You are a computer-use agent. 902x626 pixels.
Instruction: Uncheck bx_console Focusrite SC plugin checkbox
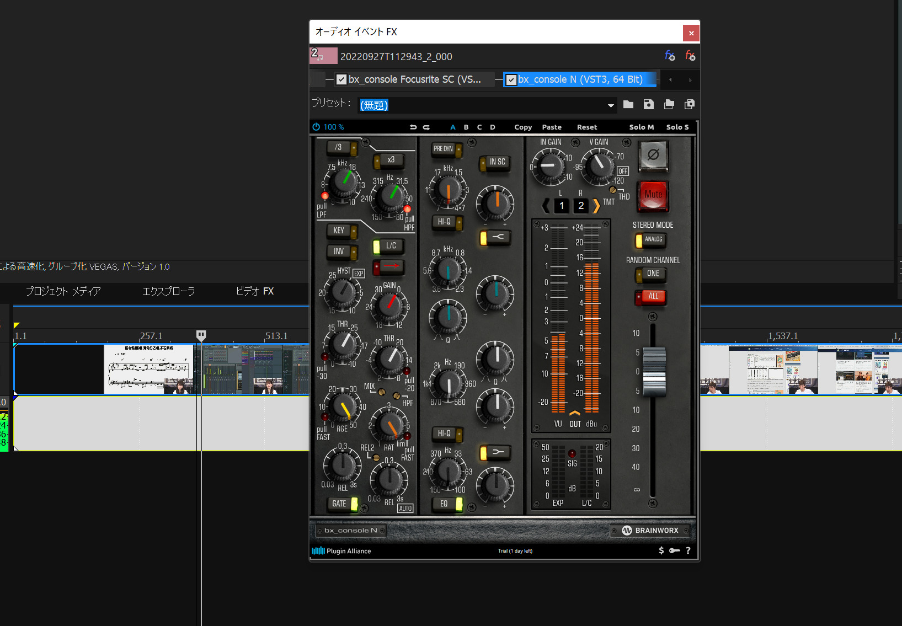(x=341, y=79)
